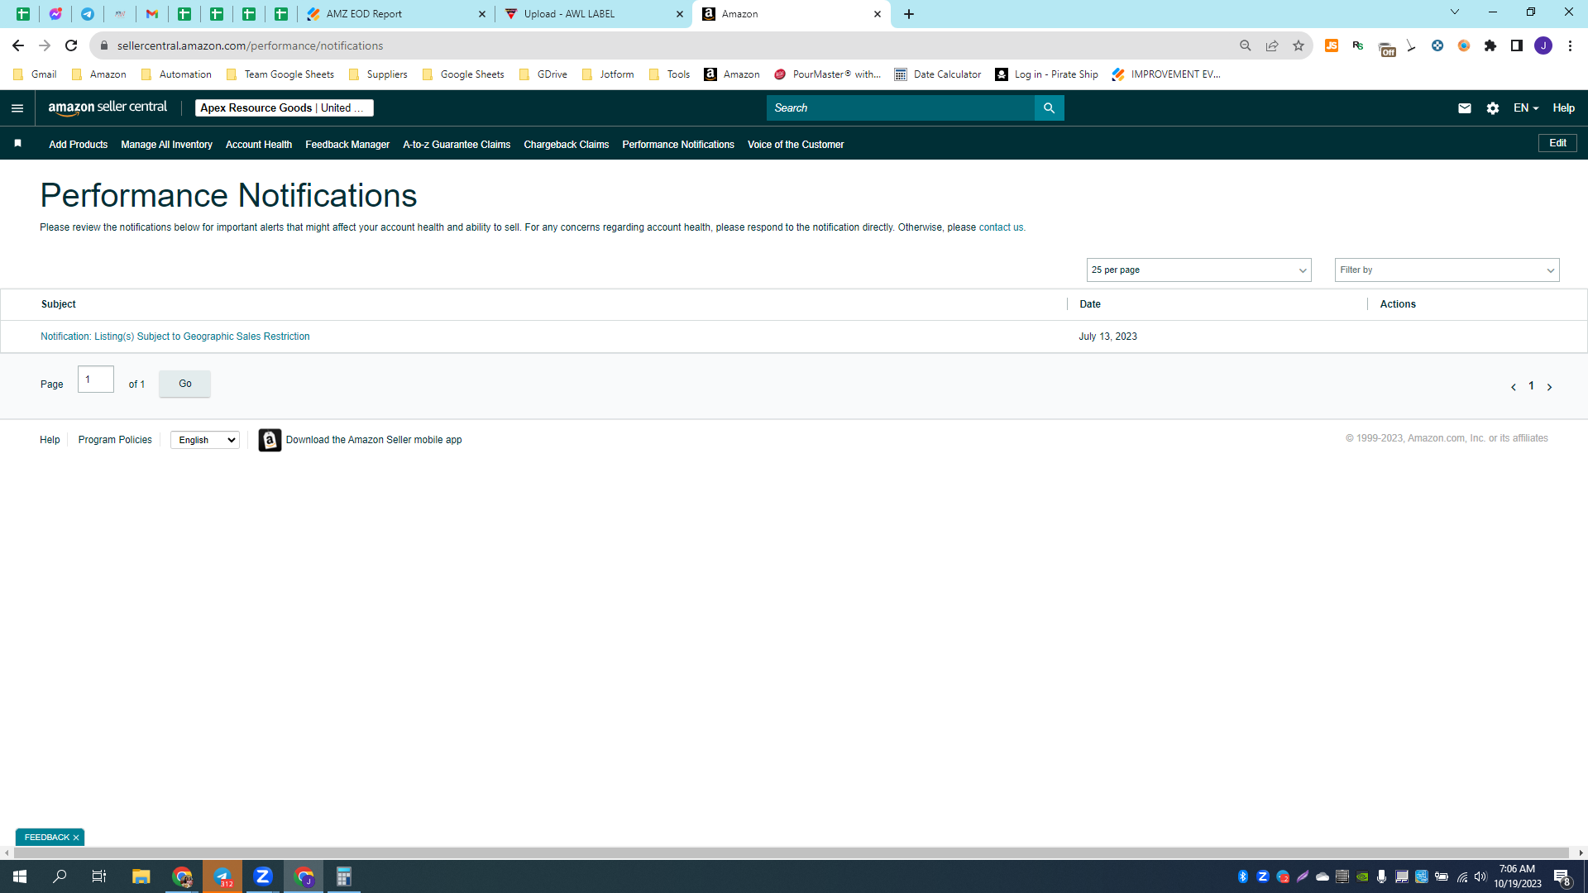Open the settings gear icon
Image resolution: width=1588 pixels, height=893 pixels.
(x=1492, y=108)
